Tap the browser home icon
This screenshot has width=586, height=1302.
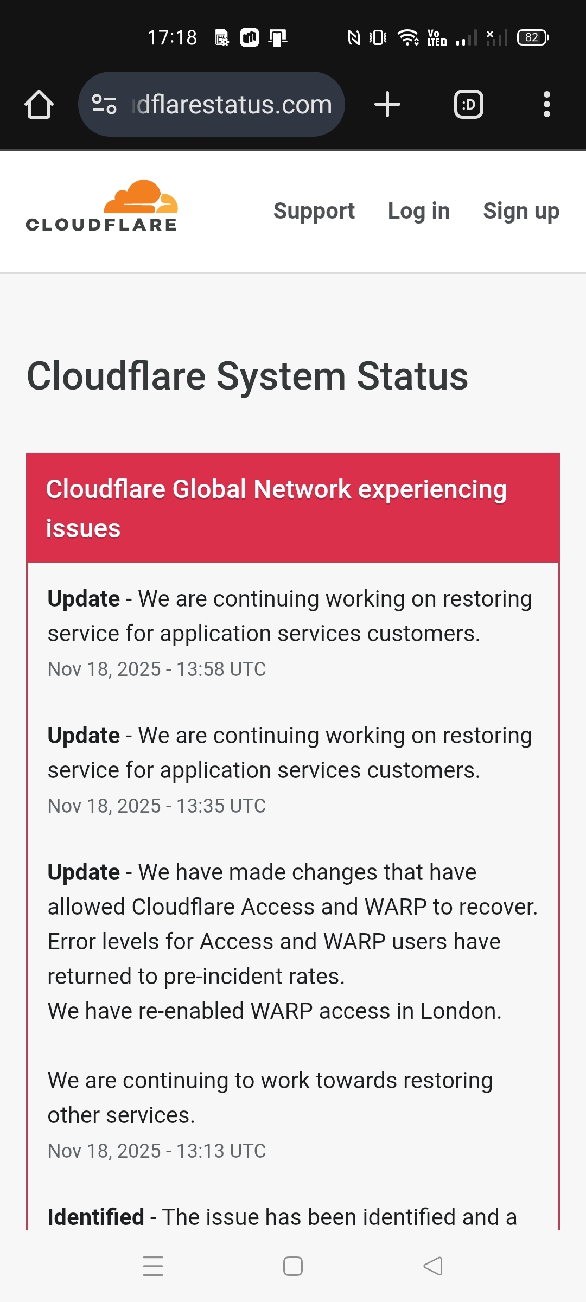pos(39,104)
